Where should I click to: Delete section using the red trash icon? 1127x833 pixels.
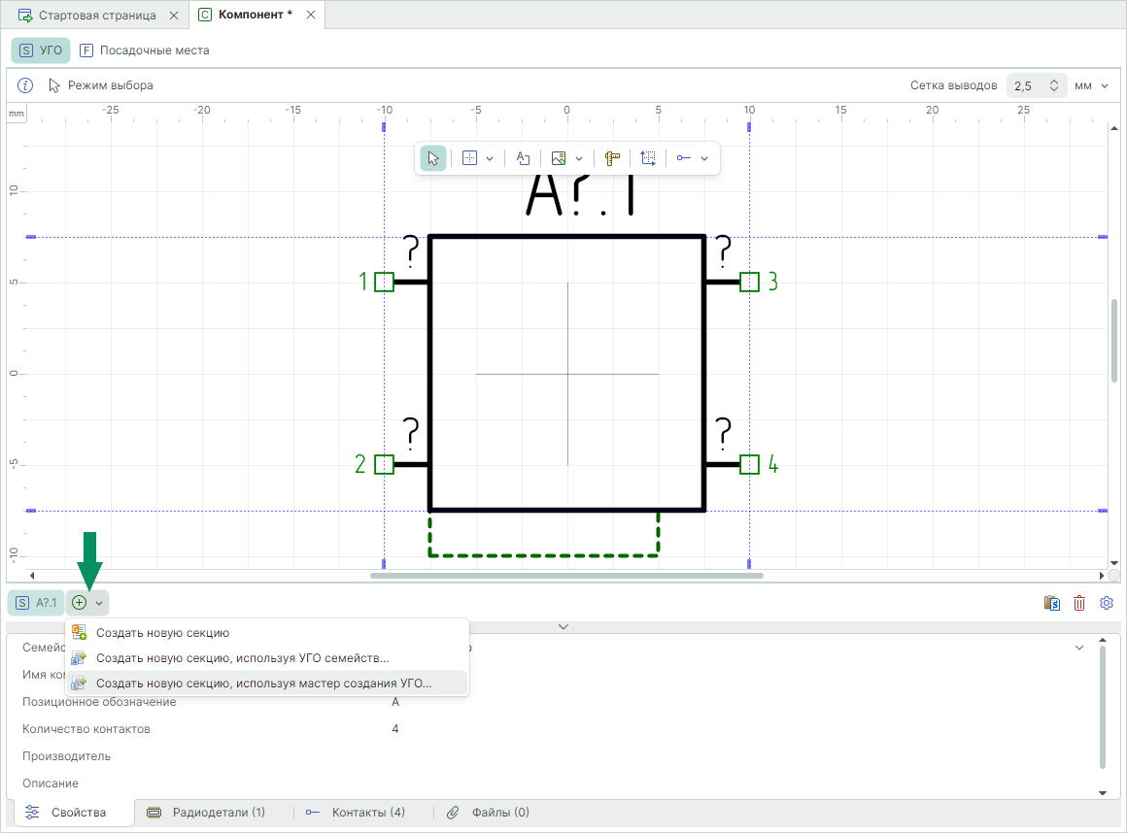pyautogui.click(x=1078, y=603)
